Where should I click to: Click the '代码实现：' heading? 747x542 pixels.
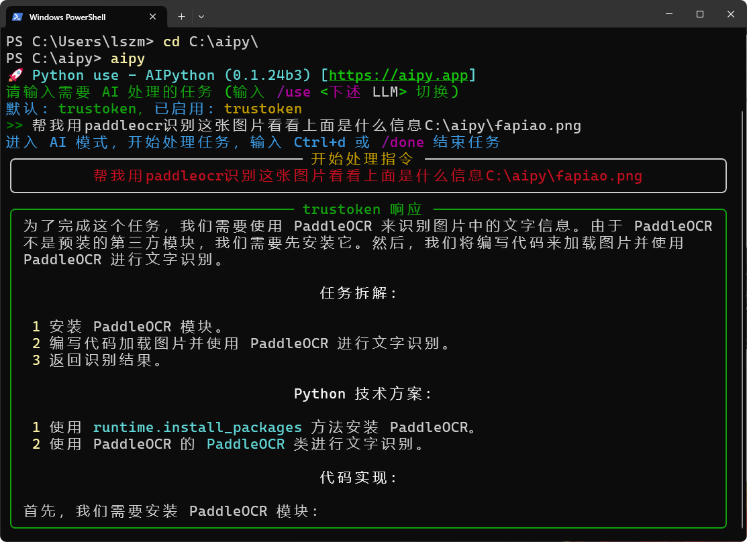click(360, 477)
